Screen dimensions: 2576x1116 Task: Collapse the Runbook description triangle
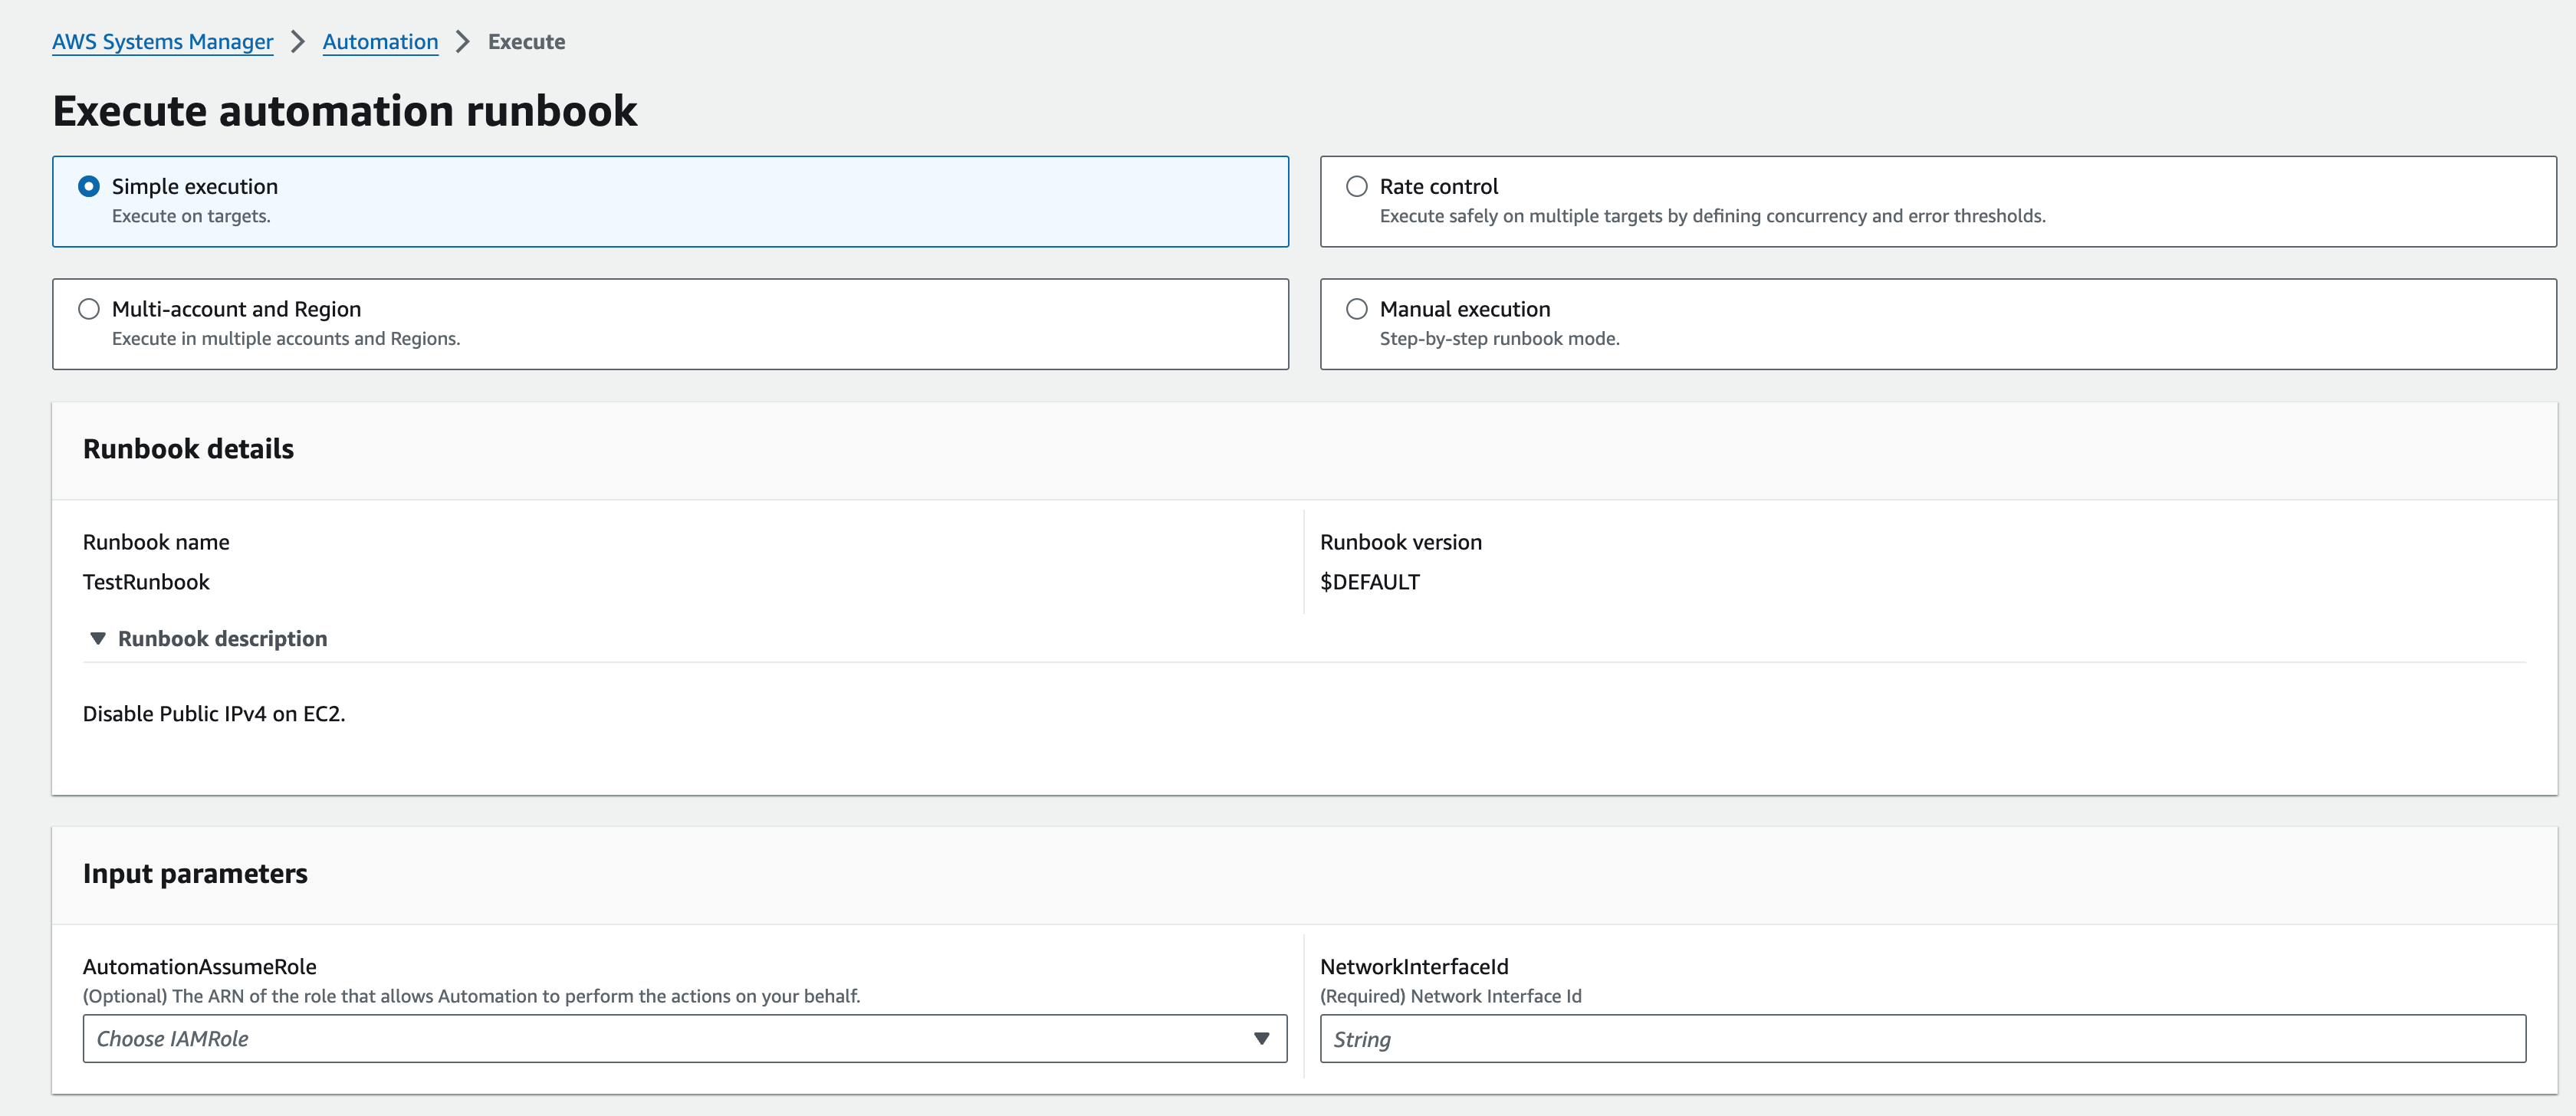[98, 639]
